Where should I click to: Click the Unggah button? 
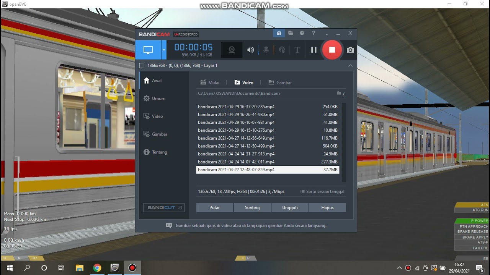290,207
